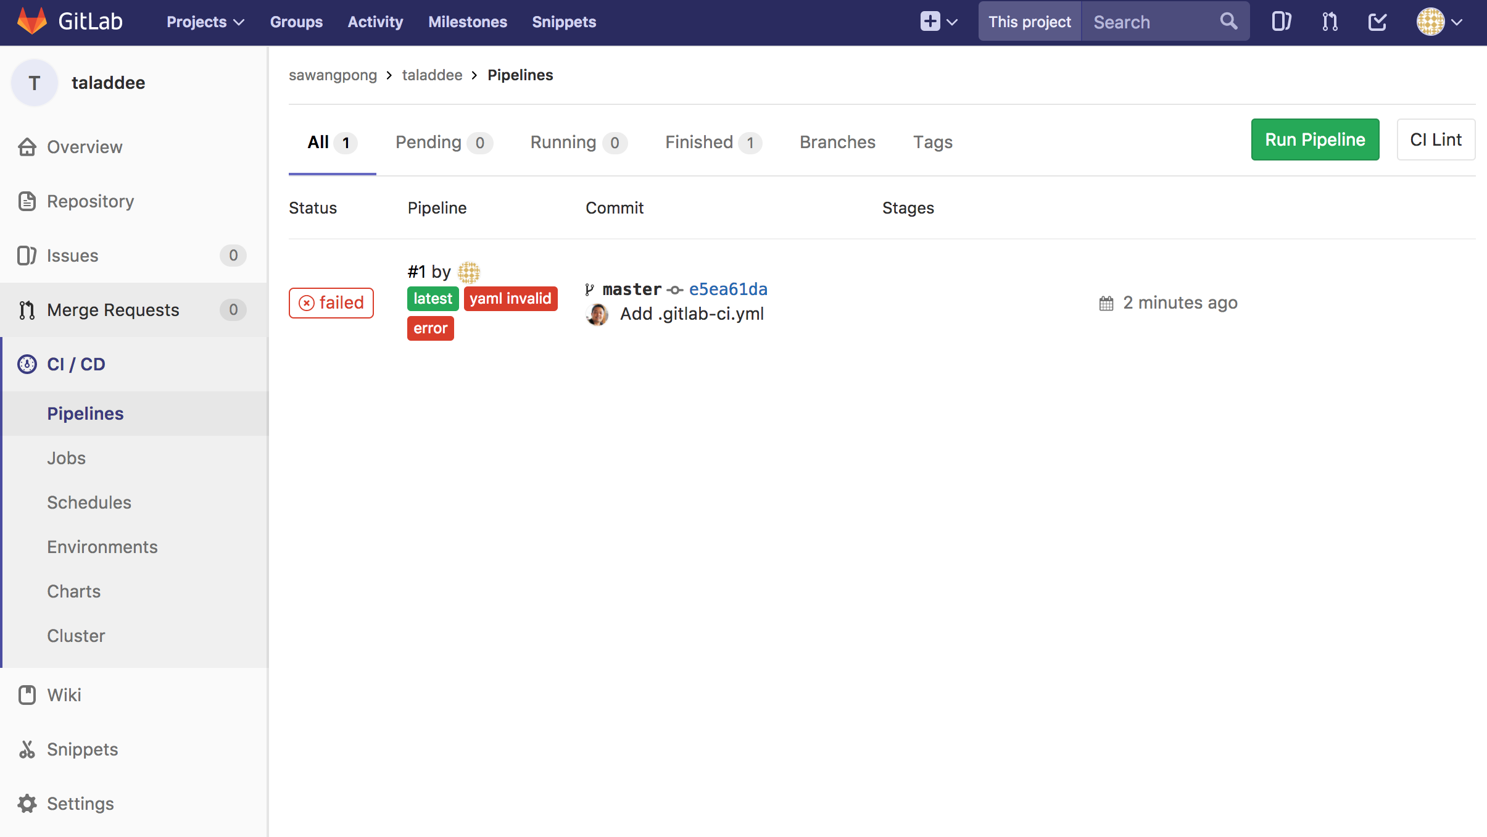
Task: Click the failed pipeline status badge
Action: pos(330,301)
